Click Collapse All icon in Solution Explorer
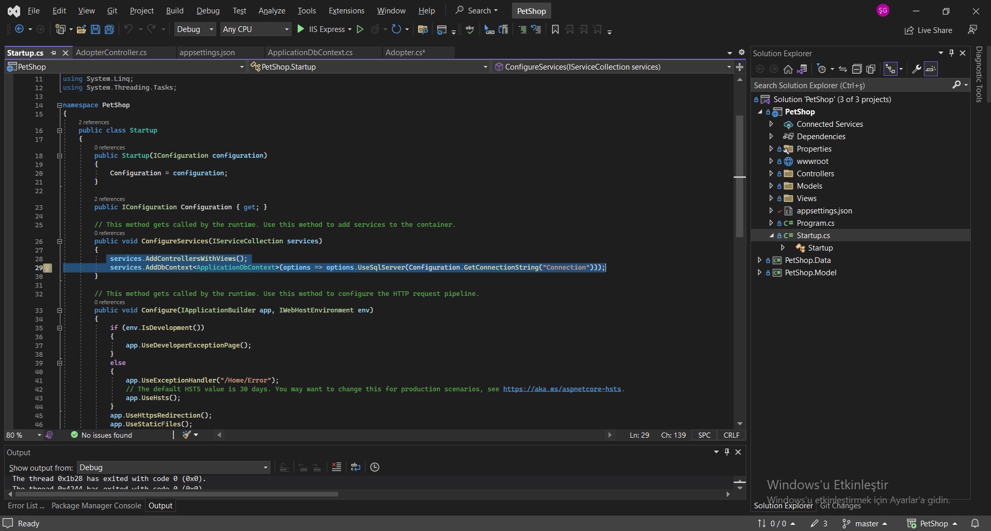The height and width of the screenshot is (531, 991). (x=857, y=69)
